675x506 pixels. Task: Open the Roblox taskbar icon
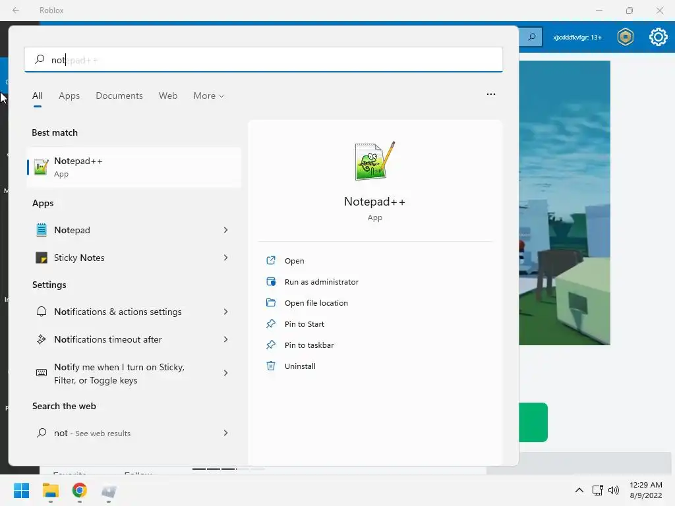point(109,491)
